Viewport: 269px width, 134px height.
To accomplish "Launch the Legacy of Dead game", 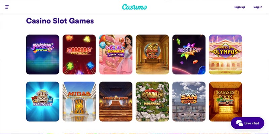I will click(116, 102).
